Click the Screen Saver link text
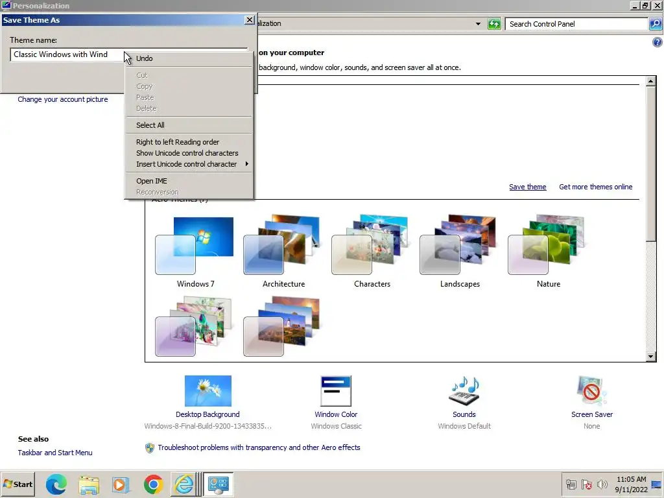The image size is (664, 498). pyautogui.click(x=591, y=414)
